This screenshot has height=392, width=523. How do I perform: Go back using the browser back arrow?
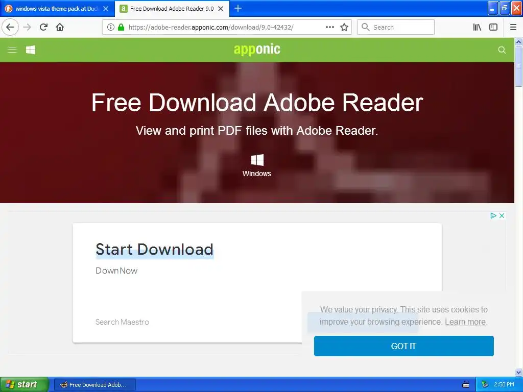(x=10, y=27)
